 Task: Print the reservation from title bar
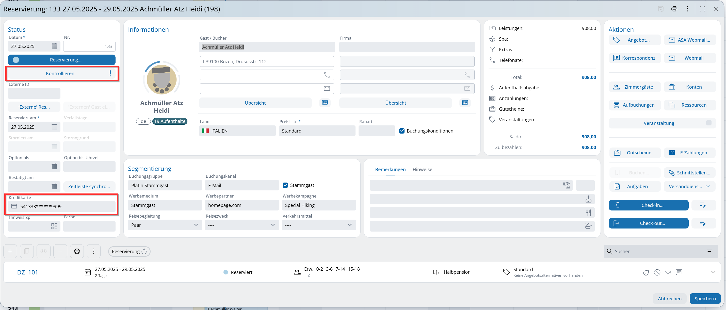click(x=674, y=9)
